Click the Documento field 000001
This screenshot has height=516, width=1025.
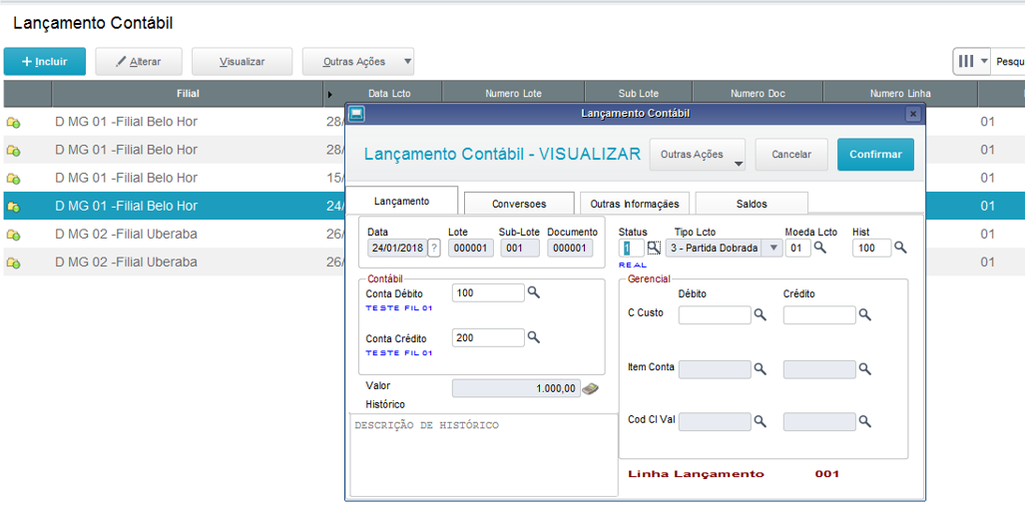(570, 248)
